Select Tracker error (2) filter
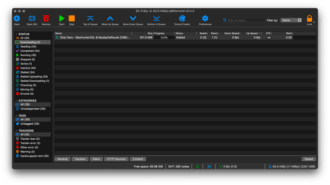This screenshot has height=185, width=330. point(33,143)
